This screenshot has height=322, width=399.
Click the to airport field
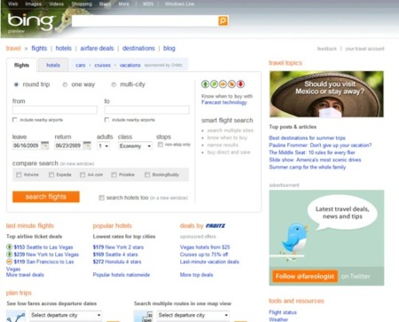click(x=147, y=110)
